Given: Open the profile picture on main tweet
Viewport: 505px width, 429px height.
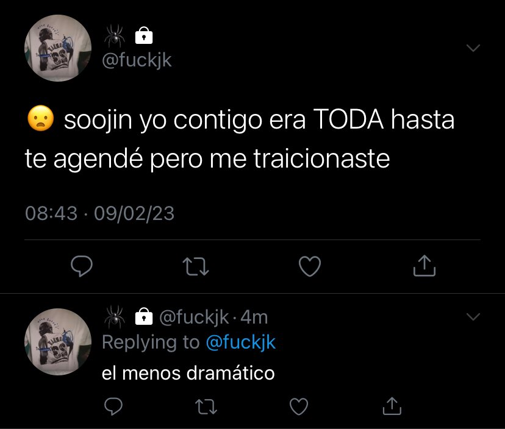Looking at the screenshot, I should [x=58, y=48].
